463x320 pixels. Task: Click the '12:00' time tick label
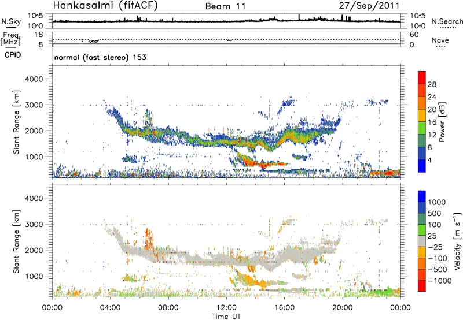(226, 308)
